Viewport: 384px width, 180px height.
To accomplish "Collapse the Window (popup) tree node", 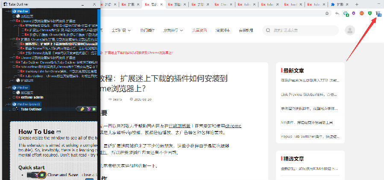I will coord(7,104).
